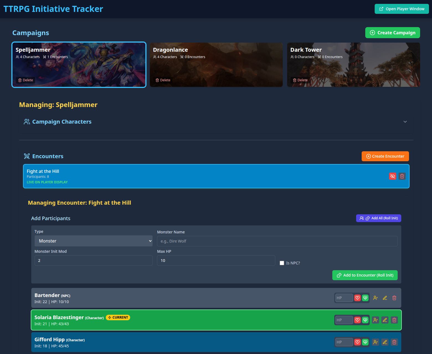Click edit pencil for Gifford Hipp
This screenshot has width=432, height=354.
tap(385, 342)
